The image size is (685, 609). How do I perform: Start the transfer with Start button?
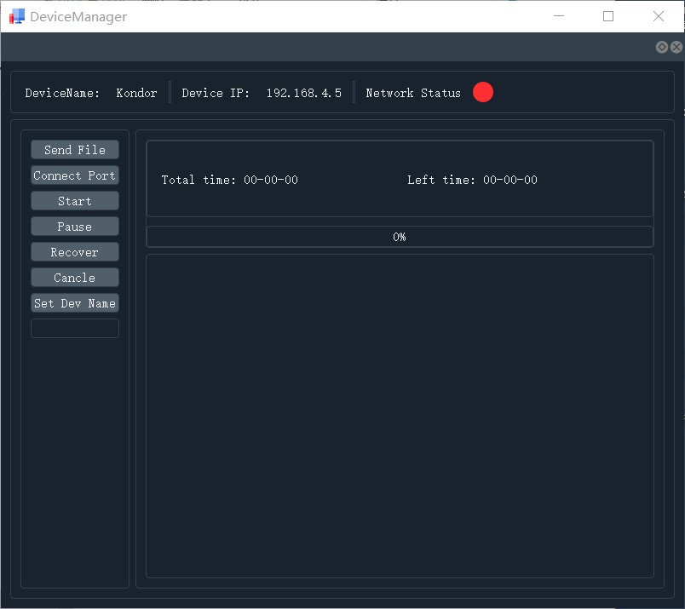[75, 201]
